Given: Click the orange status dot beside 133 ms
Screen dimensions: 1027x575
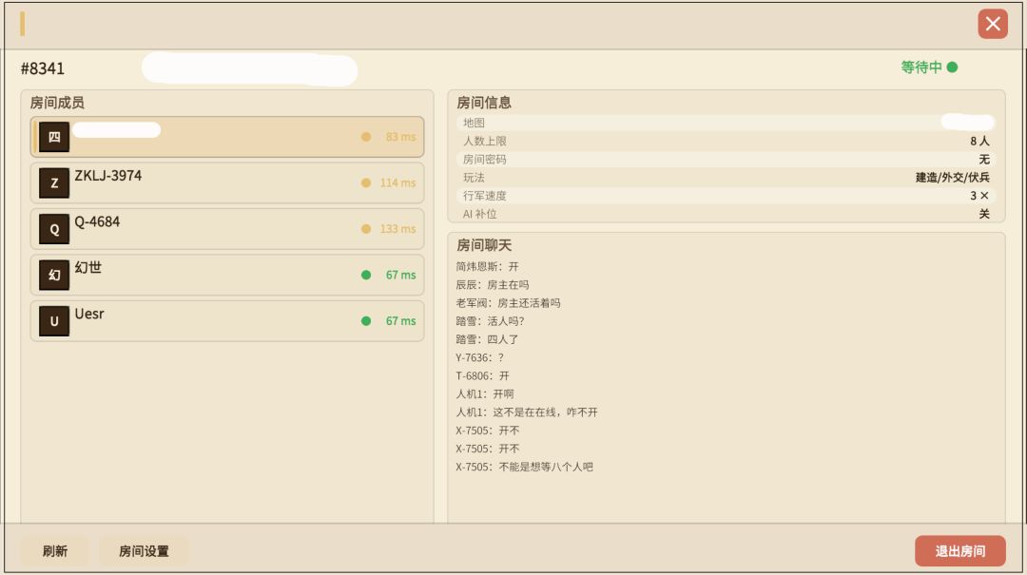Looking at the screenshot, I should point(366,228).
